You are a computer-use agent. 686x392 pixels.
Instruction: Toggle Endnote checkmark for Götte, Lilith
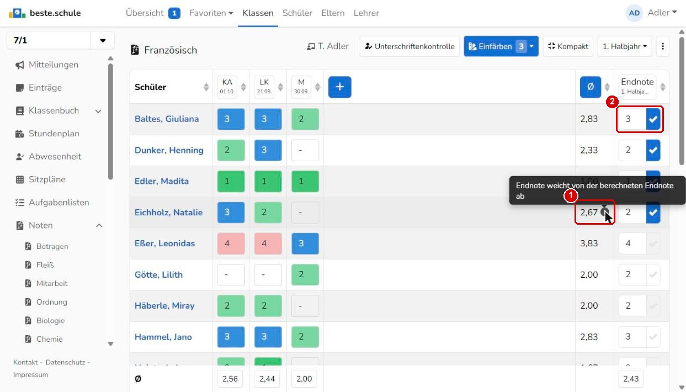tap(653, 275)
